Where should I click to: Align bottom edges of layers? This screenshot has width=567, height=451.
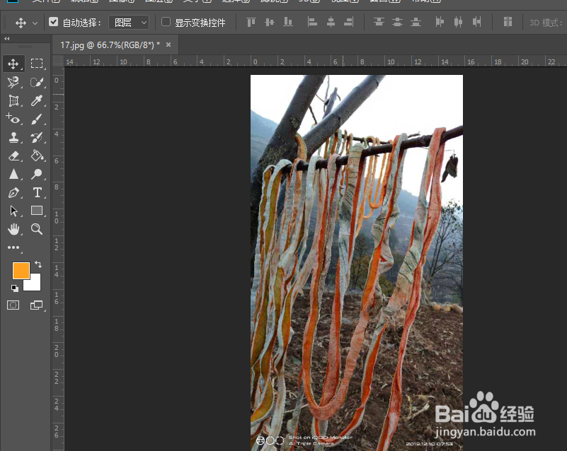point(288,23)
